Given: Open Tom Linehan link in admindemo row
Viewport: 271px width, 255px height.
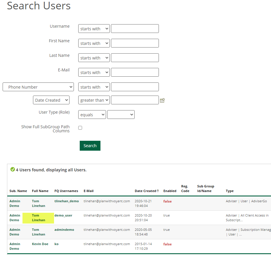Looking at the screenshot, I should [x=38, y=232].
